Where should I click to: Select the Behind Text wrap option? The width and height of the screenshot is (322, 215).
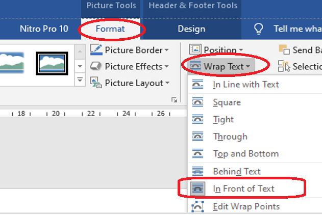pos(236,171)
